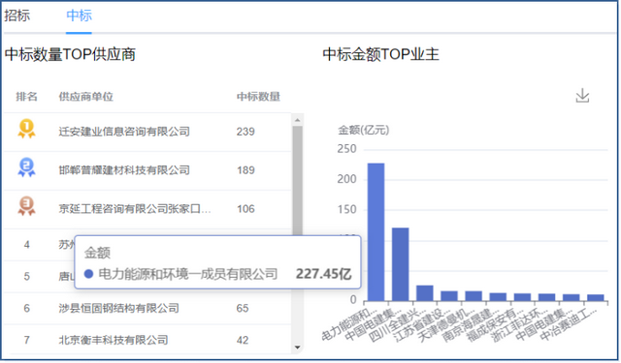The image size is (621, 363).
Task: Click the 浙江菲达环 bar
Action: (546, 297)
